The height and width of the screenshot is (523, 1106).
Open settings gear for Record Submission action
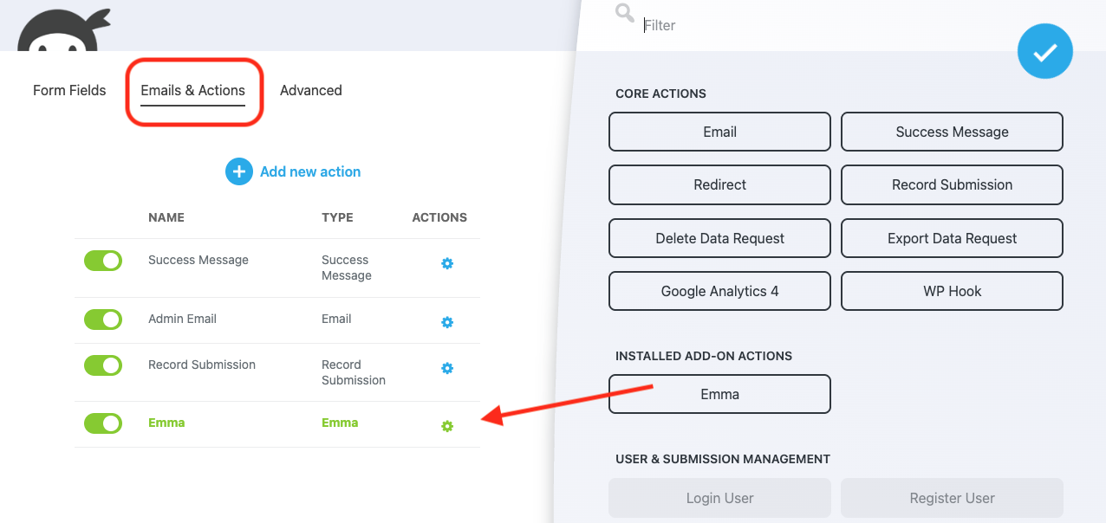pyautogui.click(x=447, y=368)
